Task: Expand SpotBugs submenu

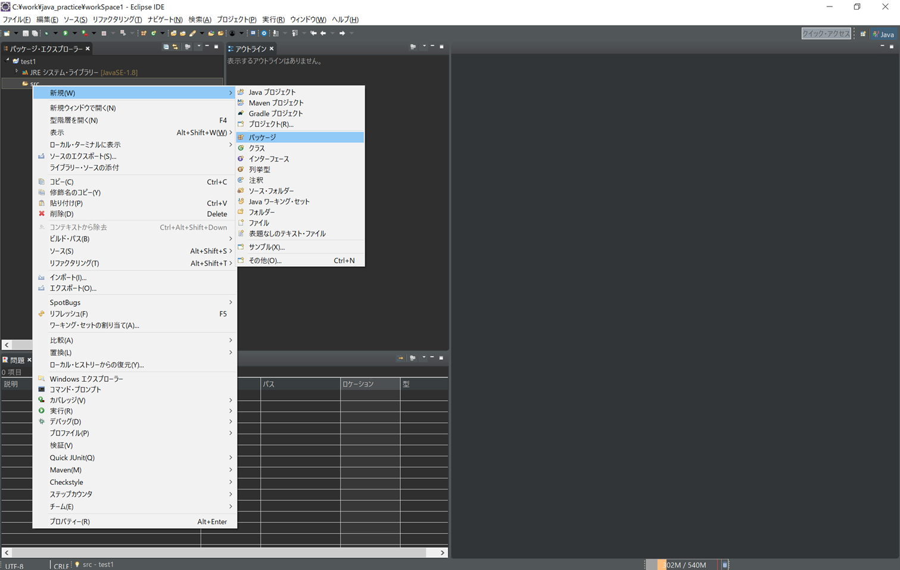Action: [x=135, y=303]
